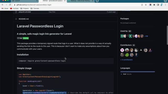Click the Installation heading
The width and height of the screenshot is (168, 94).
tap(23, 55)
